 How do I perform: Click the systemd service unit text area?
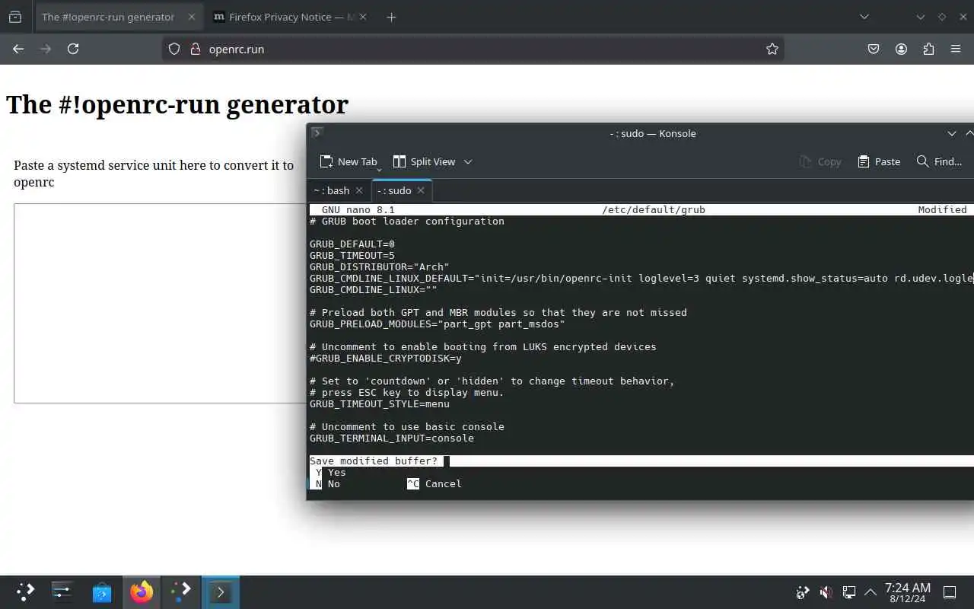pyautogui.click(x=160, y=303)
